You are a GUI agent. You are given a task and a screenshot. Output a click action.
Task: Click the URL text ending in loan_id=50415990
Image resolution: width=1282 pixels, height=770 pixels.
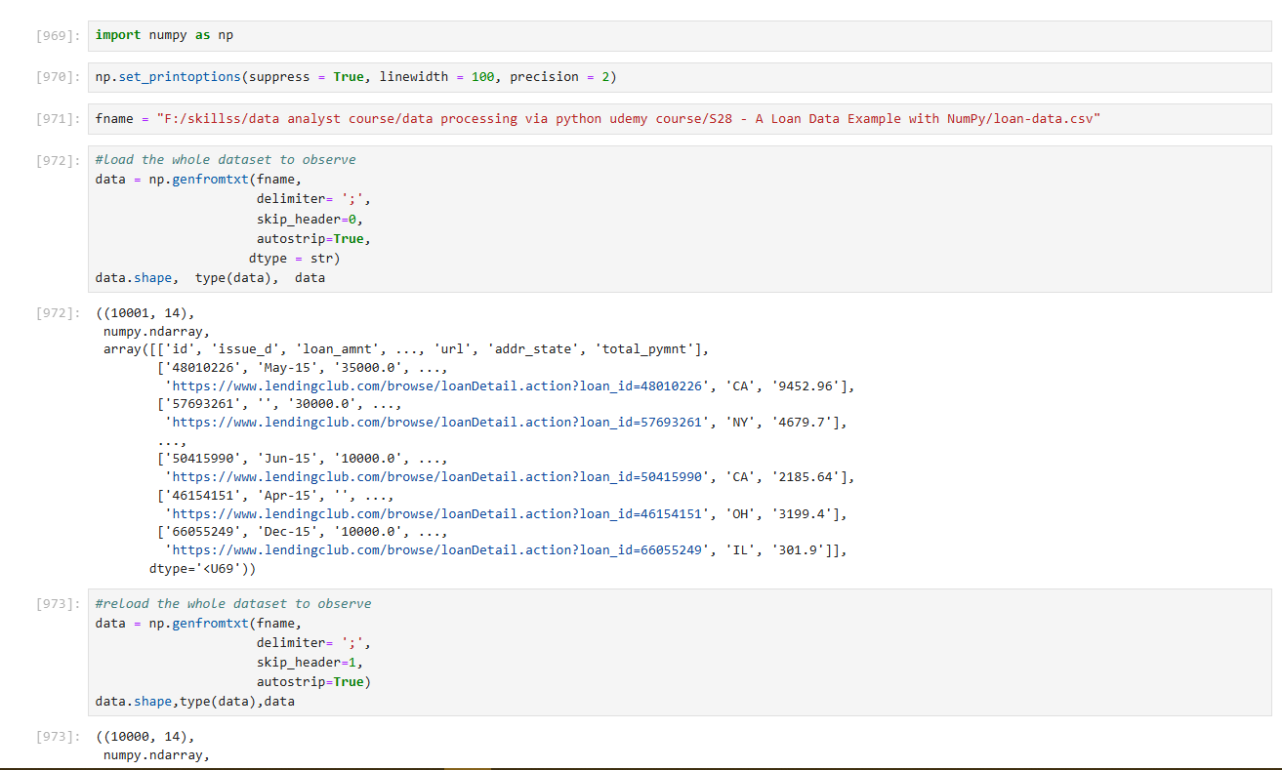[x=438, y=477]
